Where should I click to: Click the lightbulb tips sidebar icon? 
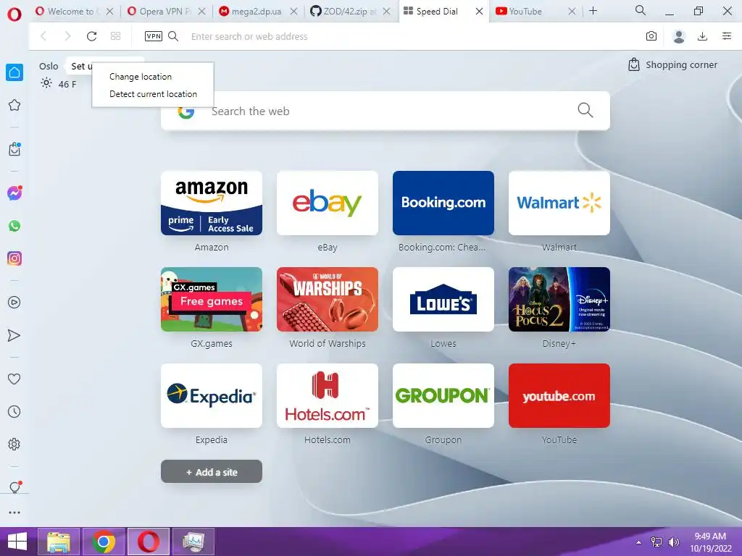(x=14, y=487)
